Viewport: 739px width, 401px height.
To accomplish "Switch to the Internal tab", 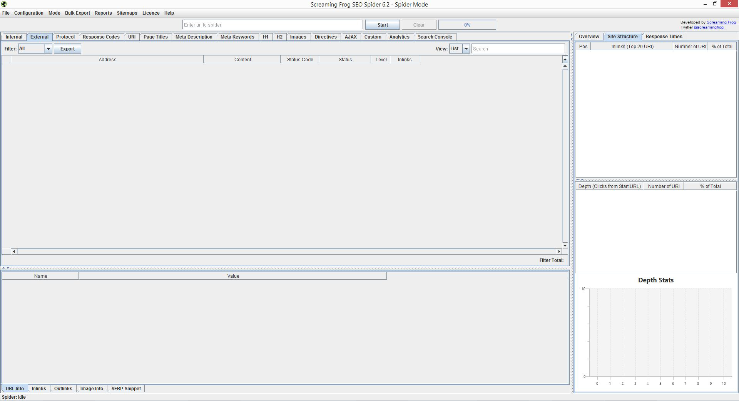I will coord(14,37).
